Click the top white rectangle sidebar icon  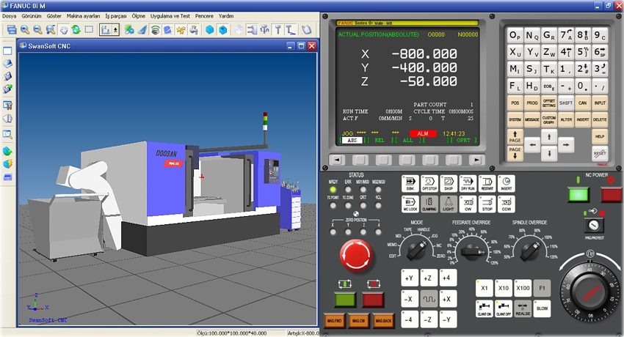[x=7, y=51]
